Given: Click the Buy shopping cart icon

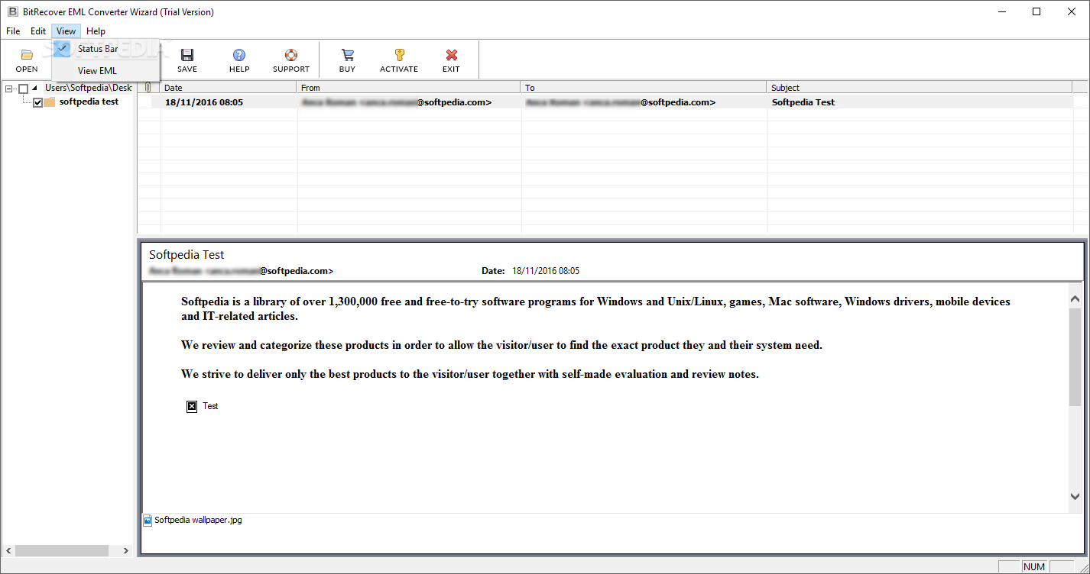Looking at the screenshot, I should tap(347, 55).
